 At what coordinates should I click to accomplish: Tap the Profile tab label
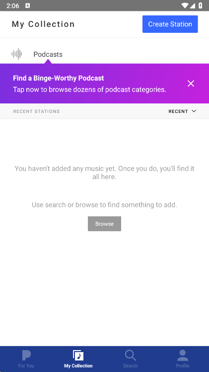coord(183,366)
